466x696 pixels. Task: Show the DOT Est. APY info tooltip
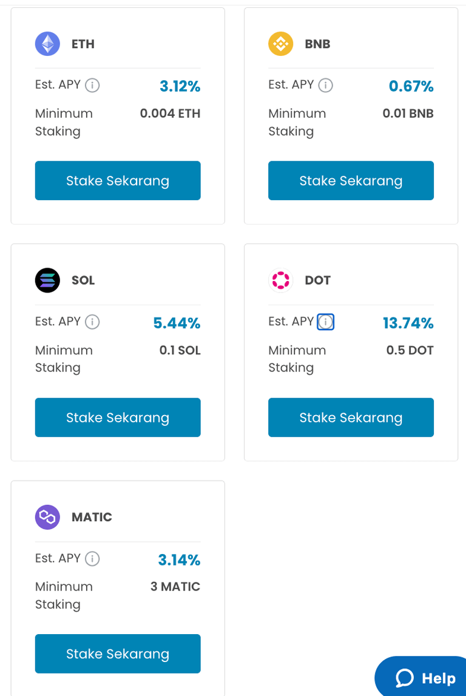pos(326,322)
